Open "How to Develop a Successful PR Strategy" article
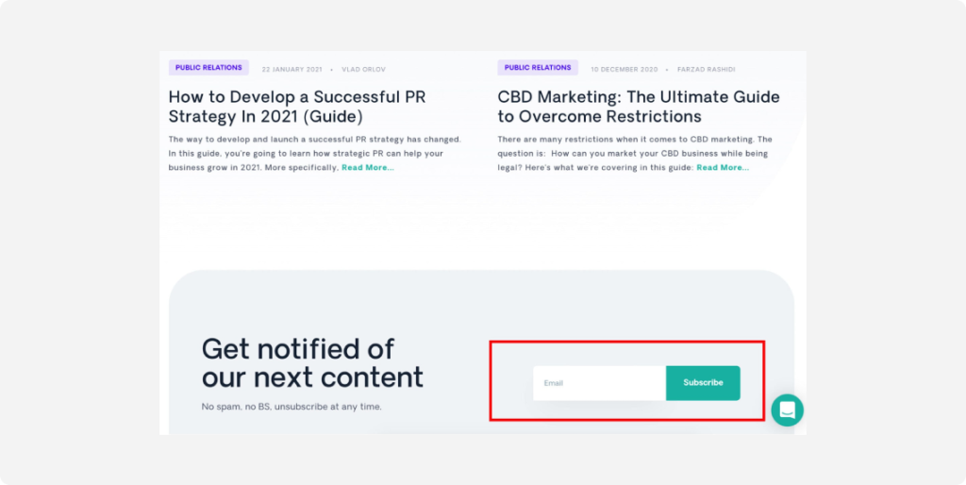 pyautogui.click(x=297, y=107)
